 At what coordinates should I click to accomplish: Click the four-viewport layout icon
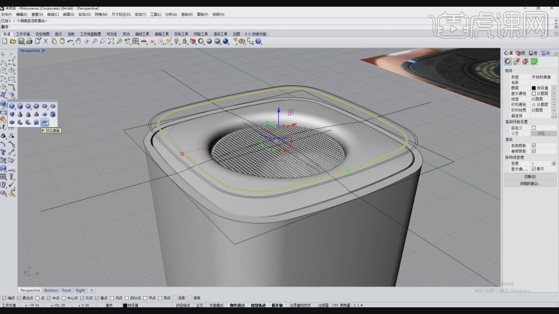(x=136, y=41)
